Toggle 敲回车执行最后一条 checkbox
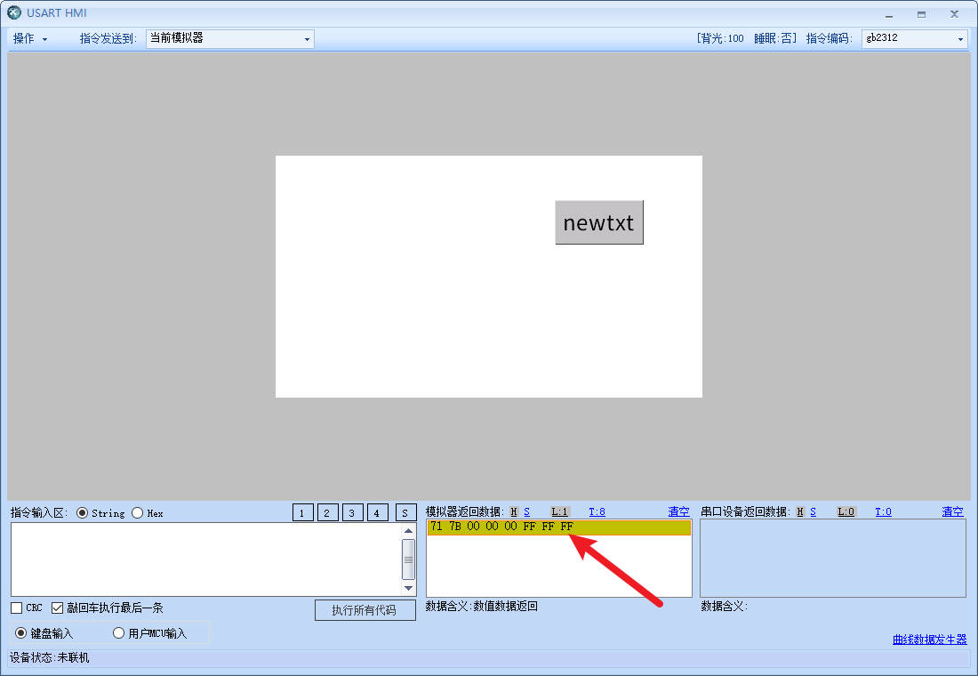 pyautogui.click(x=58, y=608)
